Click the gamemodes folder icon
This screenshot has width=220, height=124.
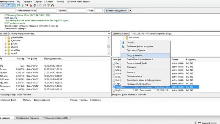(9, 38)
